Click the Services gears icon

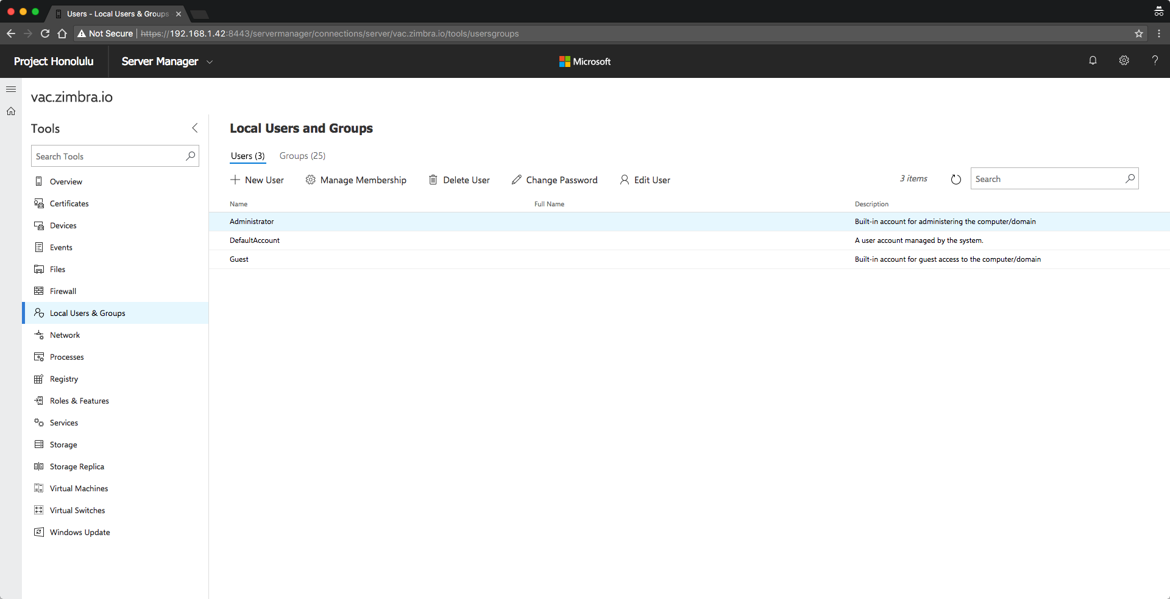pyautogui.click(x=39, y=422)
